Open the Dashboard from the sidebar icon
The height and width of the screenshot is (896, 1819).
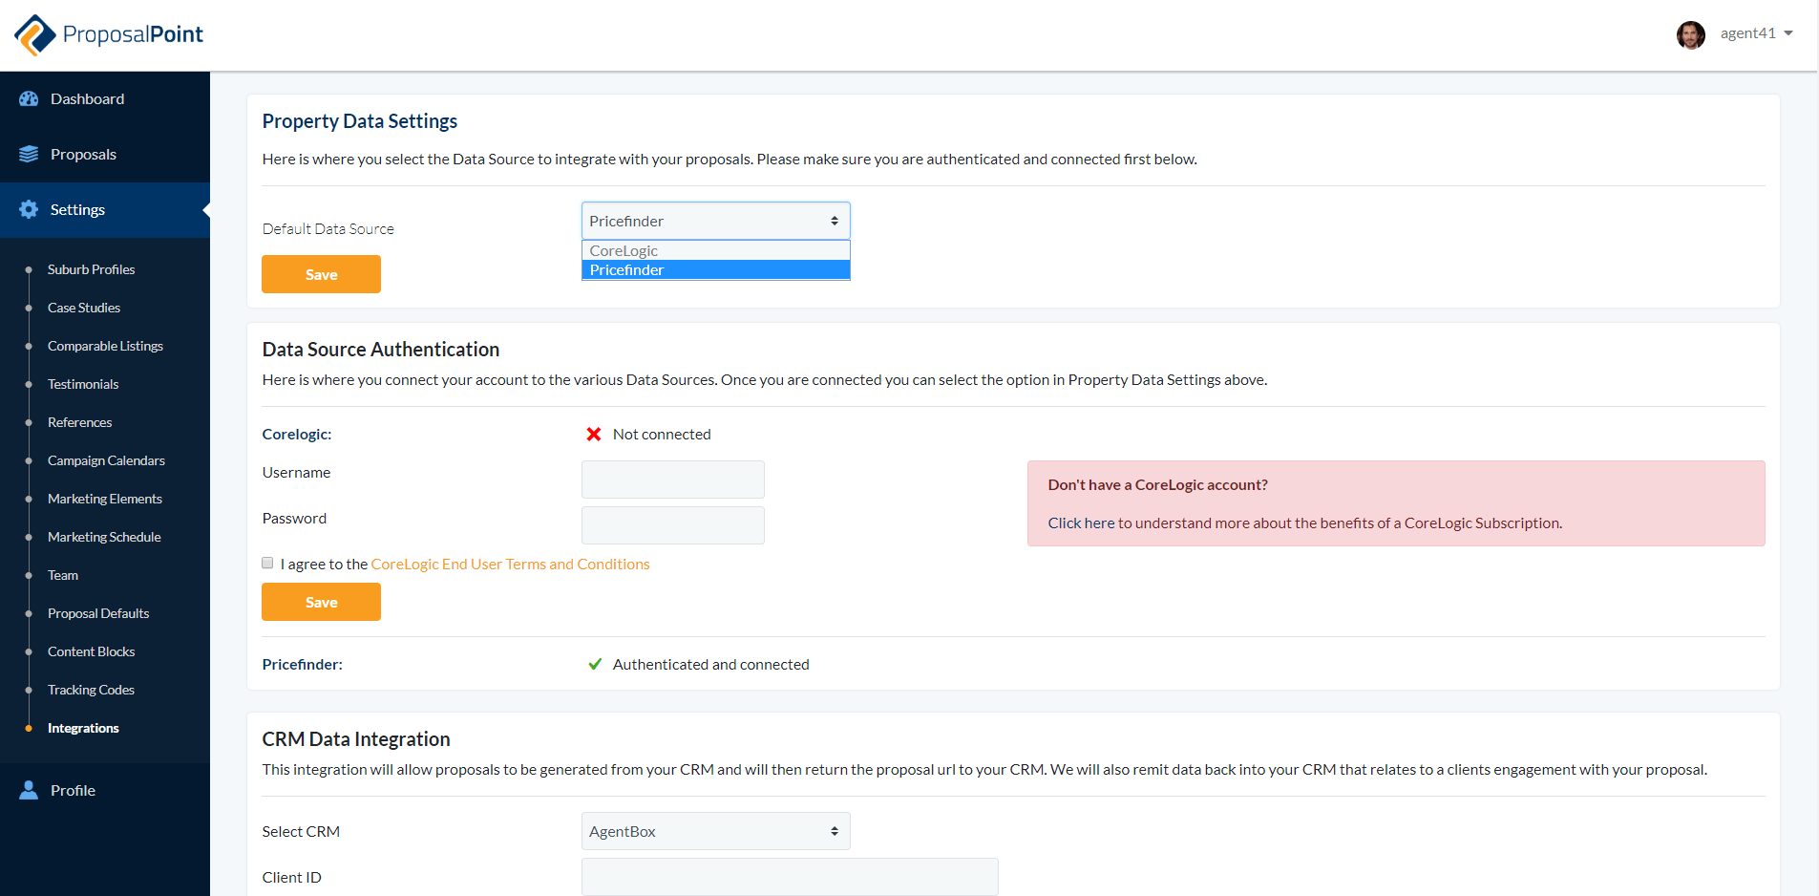tap(29, 98)
